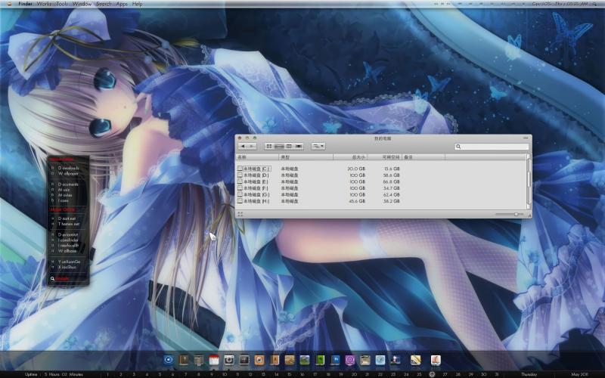Open the green landscape photo dock icon
605x378 pixels.
305,360
